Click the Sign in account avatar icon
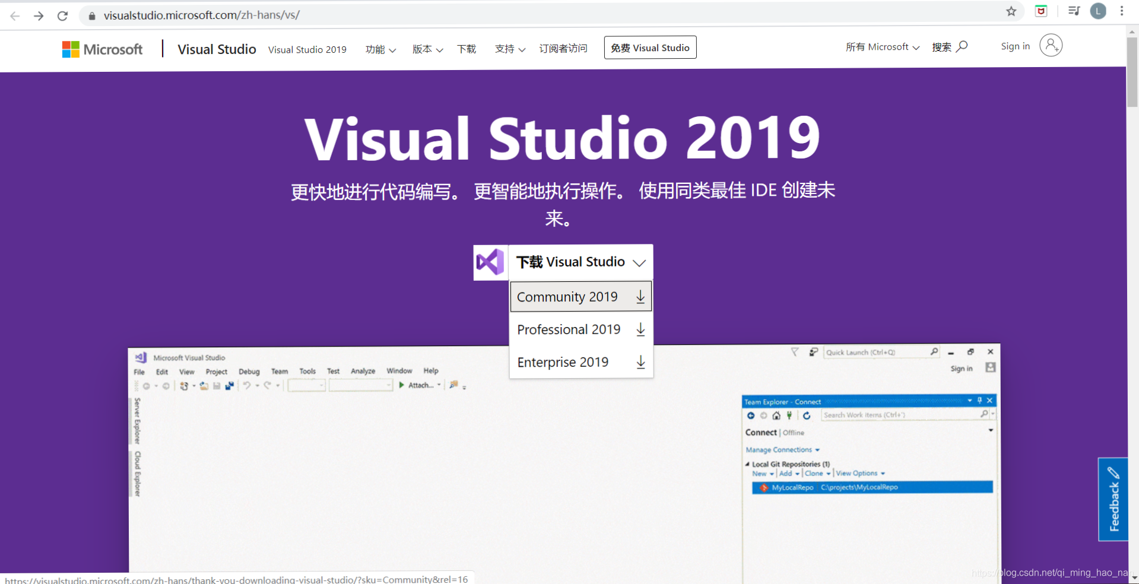Image resolution: width=1139 pixels, height=584 pixels. pyautogui.click(x=1051, y=45)
